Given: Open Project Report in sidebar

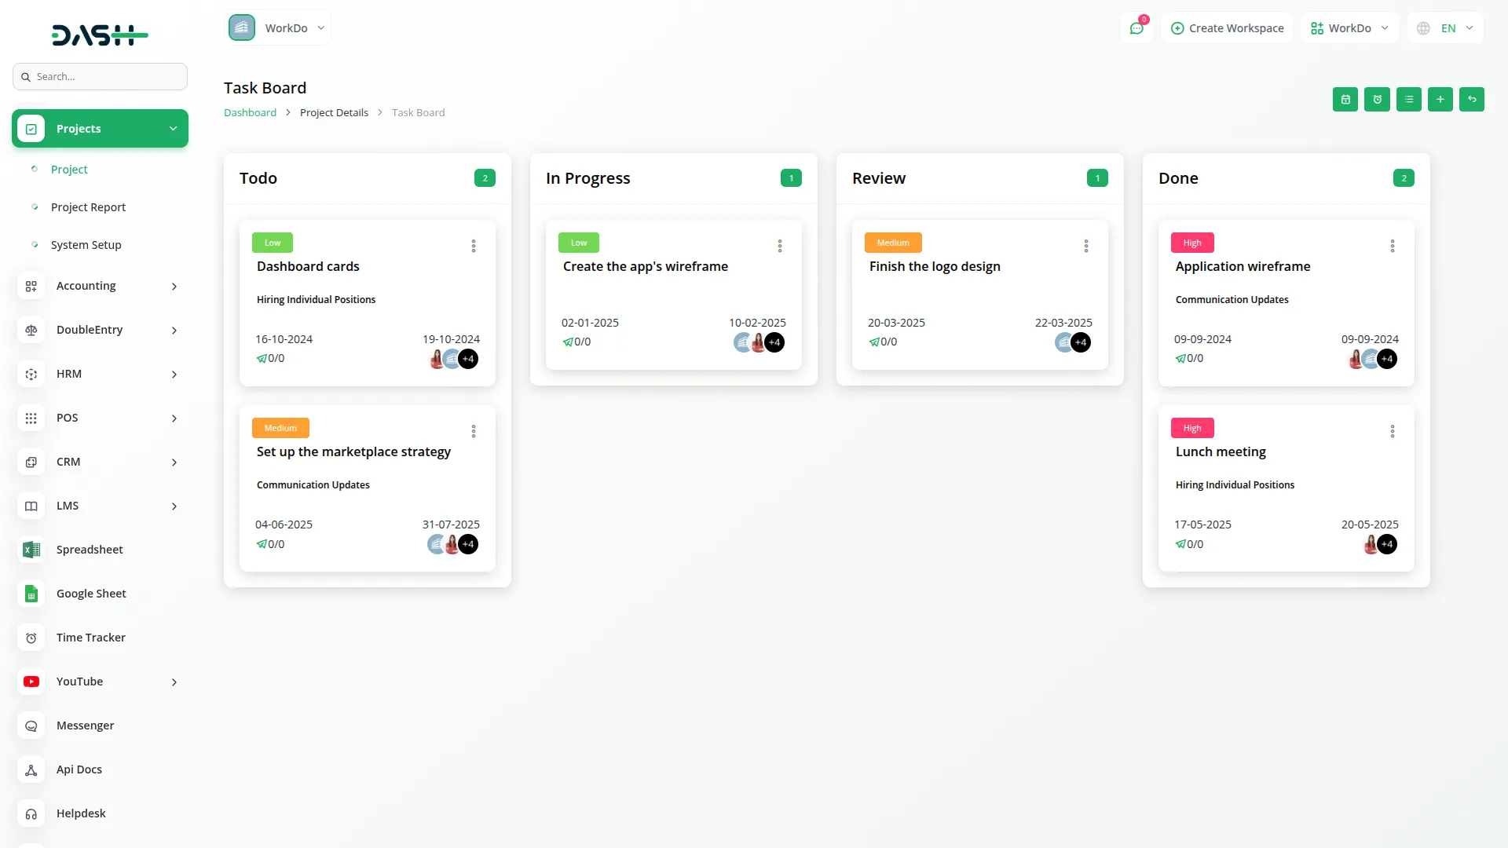Looking at the screenshot, I should coord(88,207).
